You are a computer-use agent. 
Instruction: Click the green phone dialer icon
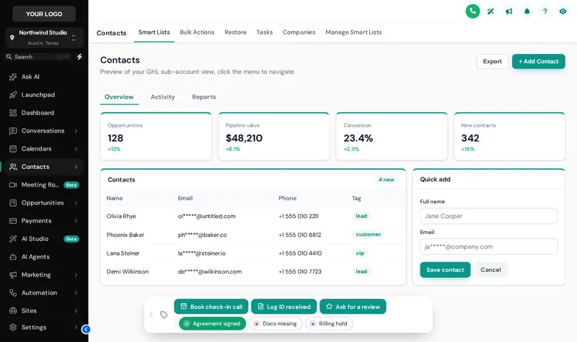pos(472,12)
